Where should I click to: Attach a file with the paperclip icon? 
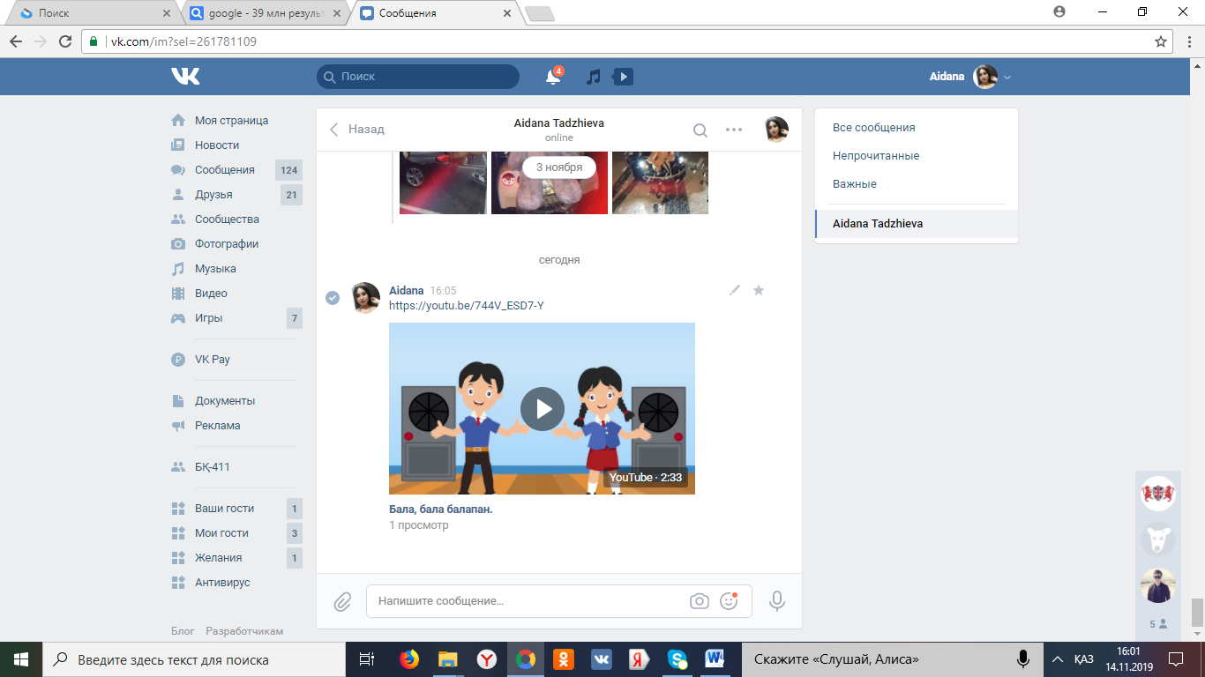point(342,602)
